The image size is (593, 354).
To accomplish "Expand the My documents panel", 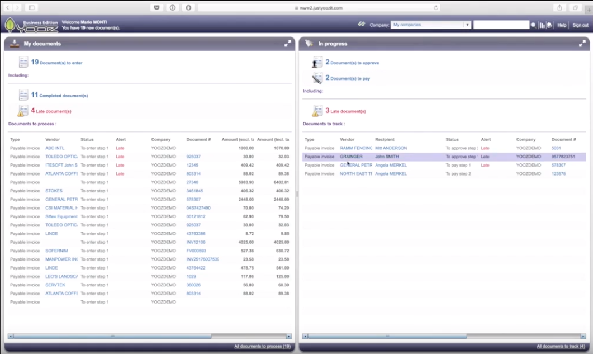I will (x=288, y=44).
